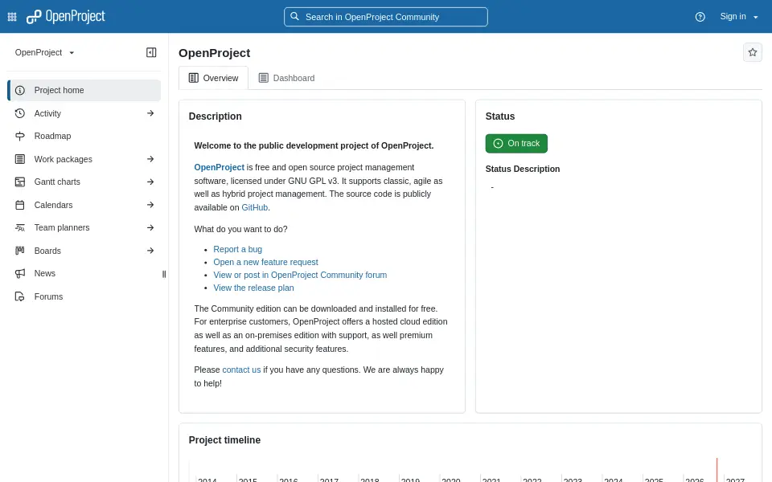Expand the Calendars submenu arrow
Screen dimensions: 772x482
tap(150, 205)
